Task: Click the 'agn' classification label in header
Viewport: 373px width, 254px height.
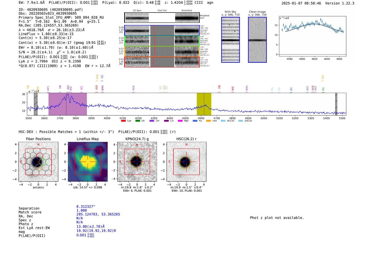Action: click(x=210, y=3)
